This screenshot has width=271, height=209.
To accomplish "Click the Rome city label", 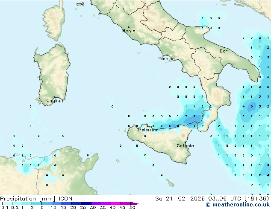I will pyautogui.click(x=129, y=31).
